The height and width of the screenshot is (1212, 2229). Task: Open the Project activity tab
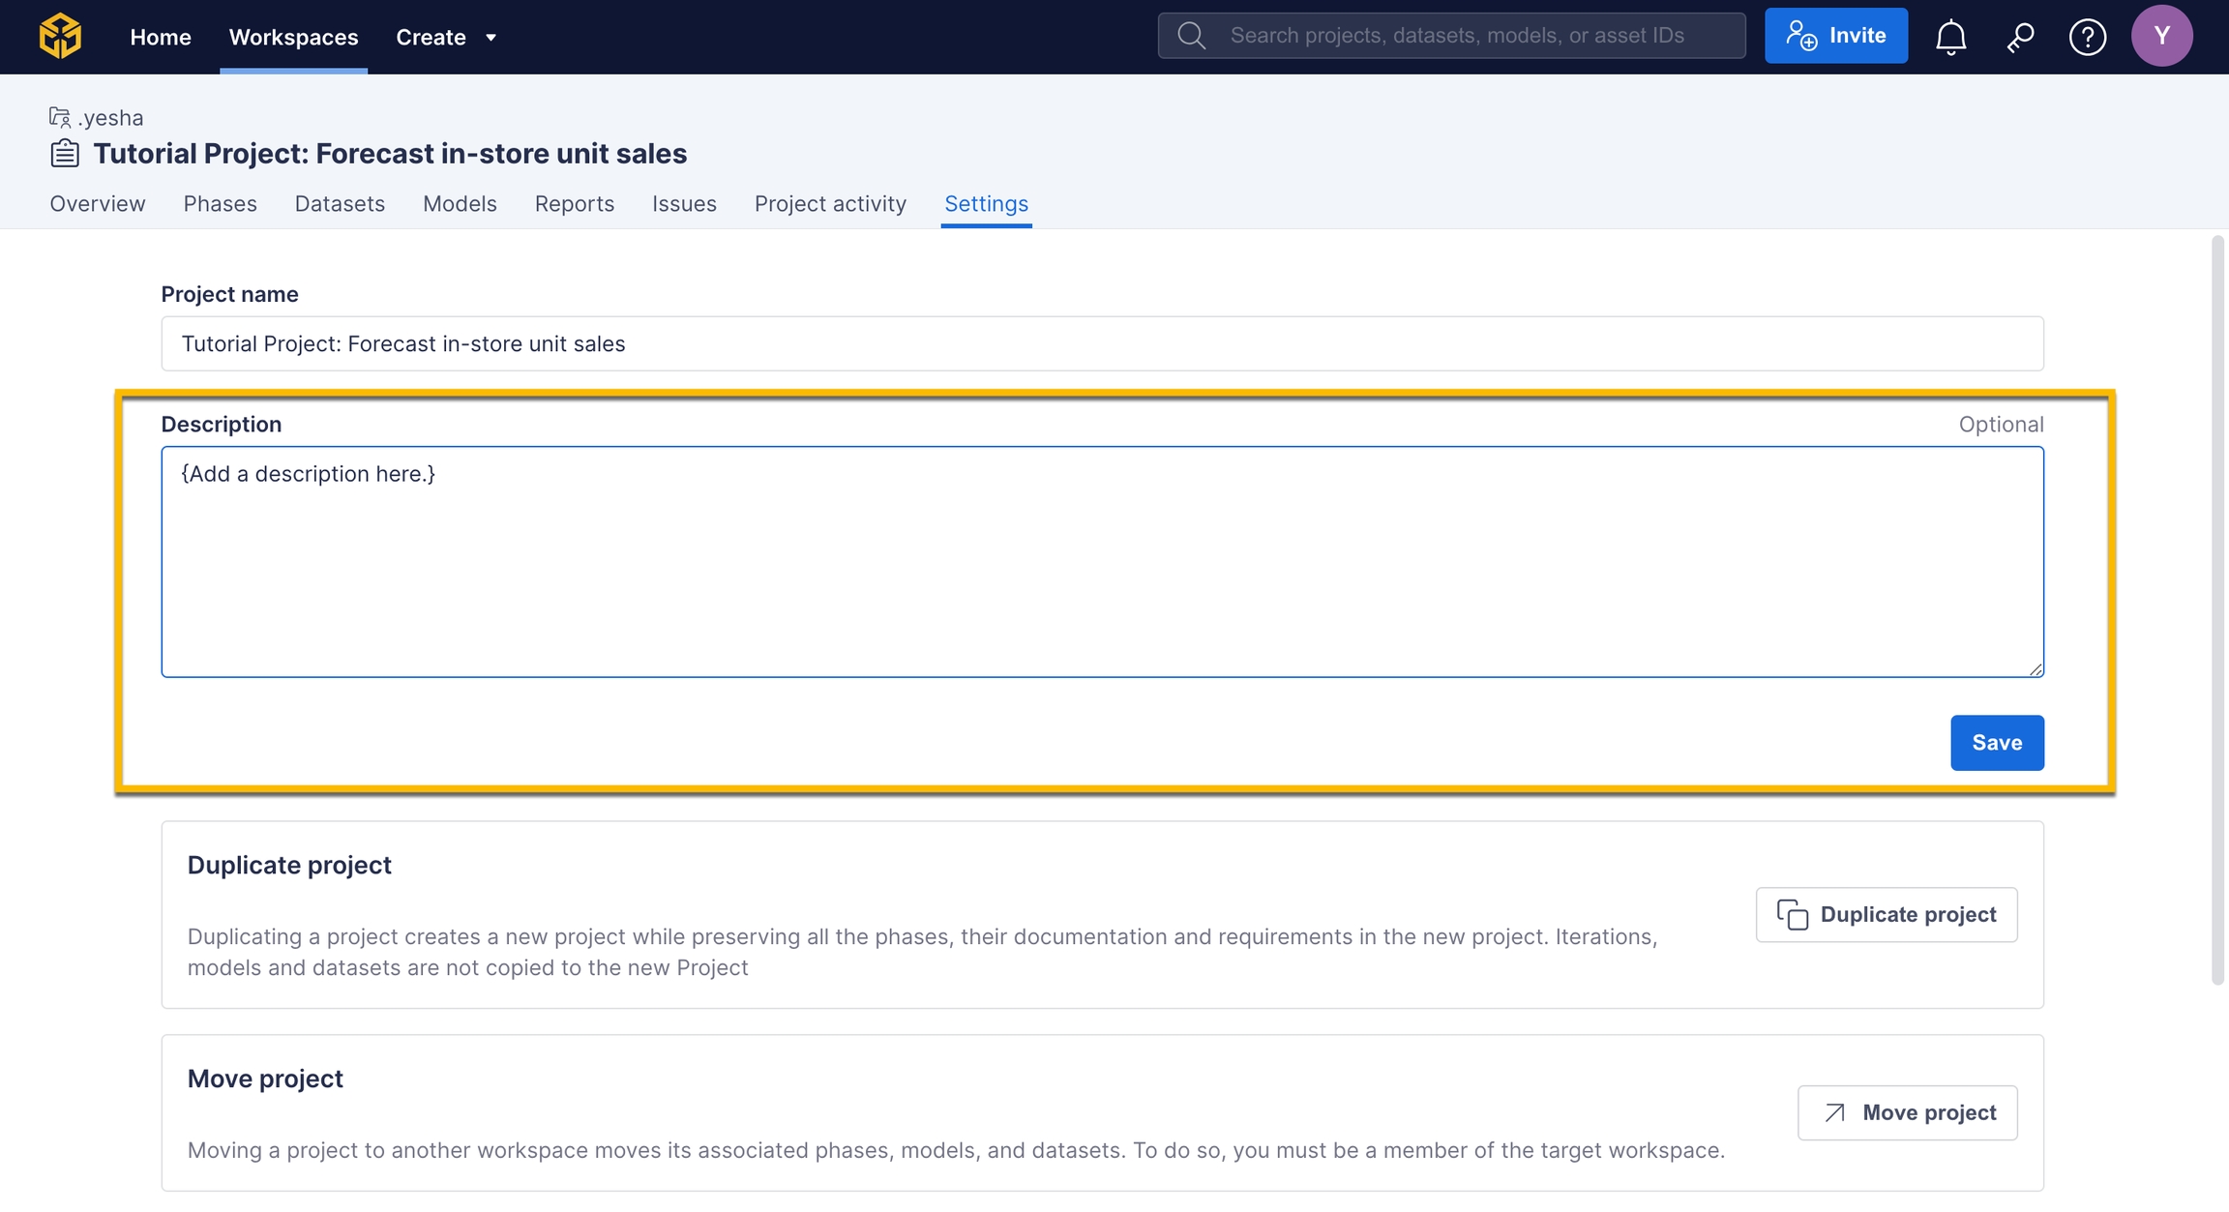(830, 203)
